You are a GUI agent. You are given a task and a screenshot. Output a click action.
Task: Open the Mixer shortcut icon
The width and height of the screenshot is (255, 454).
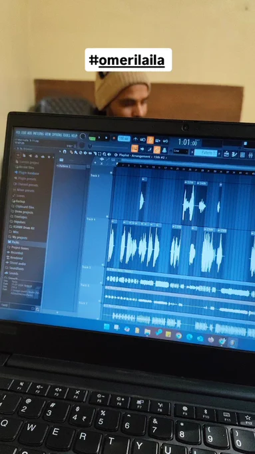click(x=250, y=155)
